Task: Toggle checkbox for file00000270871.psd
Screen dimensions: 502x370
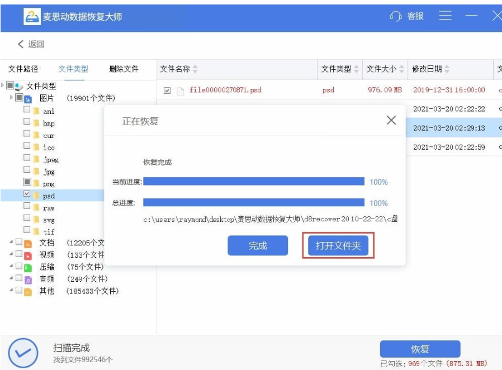Action: click(167, 91)
